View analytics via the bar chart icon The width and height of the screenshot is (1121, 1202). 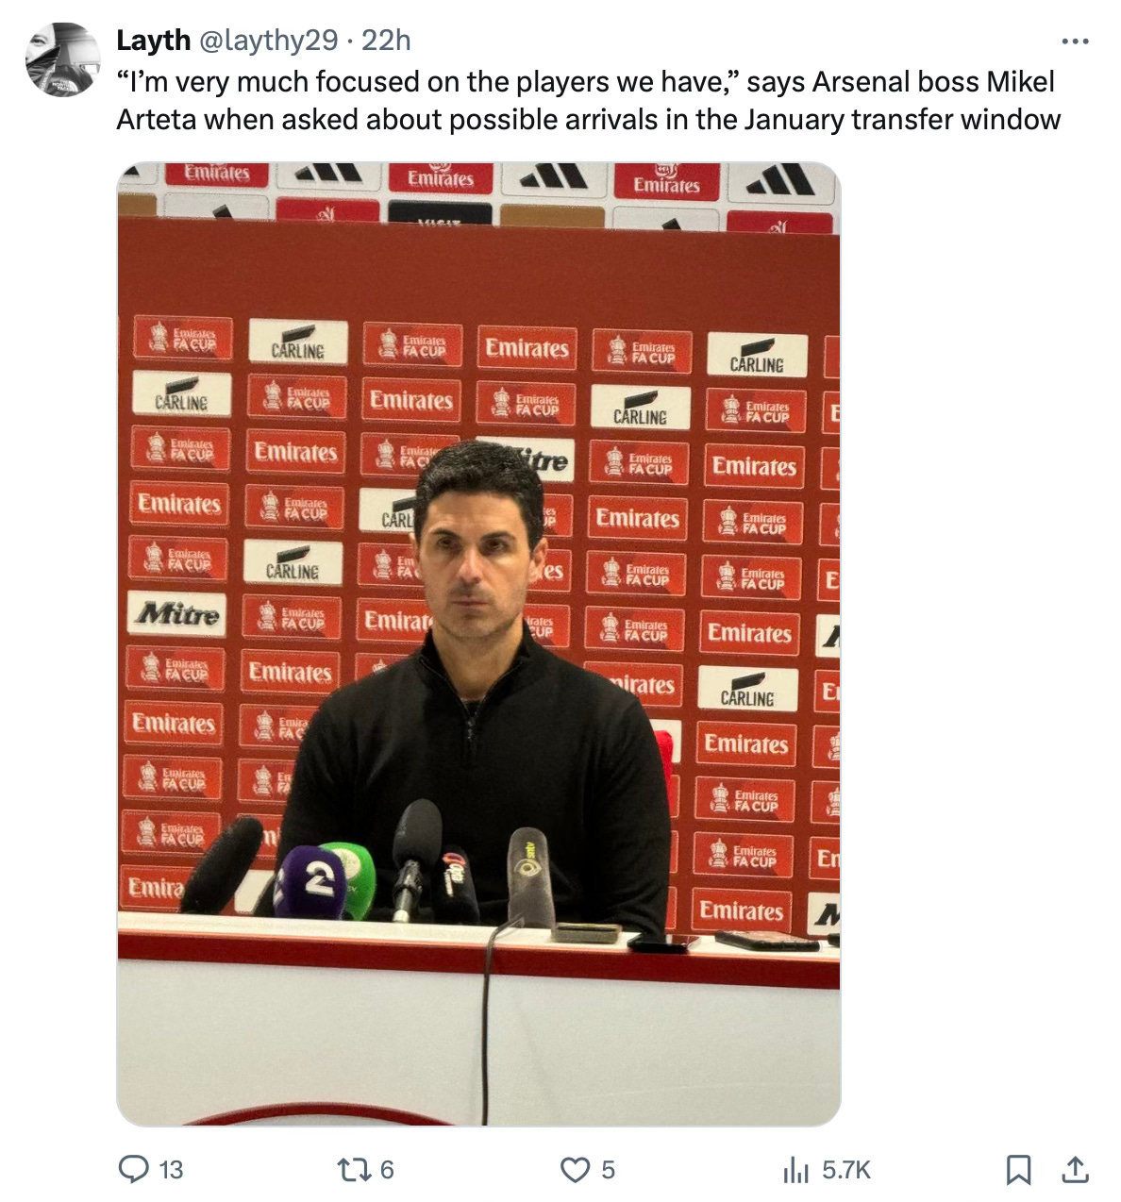795,1170
